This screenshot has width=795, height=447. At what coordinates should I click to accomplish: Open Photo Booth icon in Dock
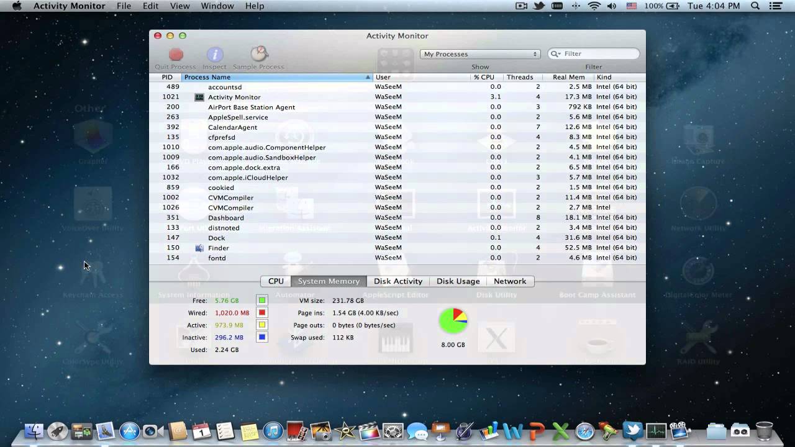(x=297, y=431)
